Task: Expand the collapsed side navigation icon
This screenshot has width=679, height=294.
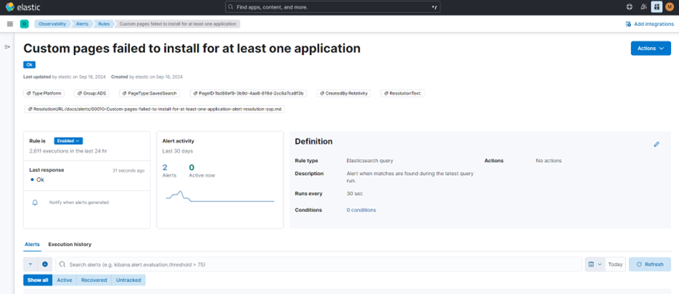Action: (7, 47)
